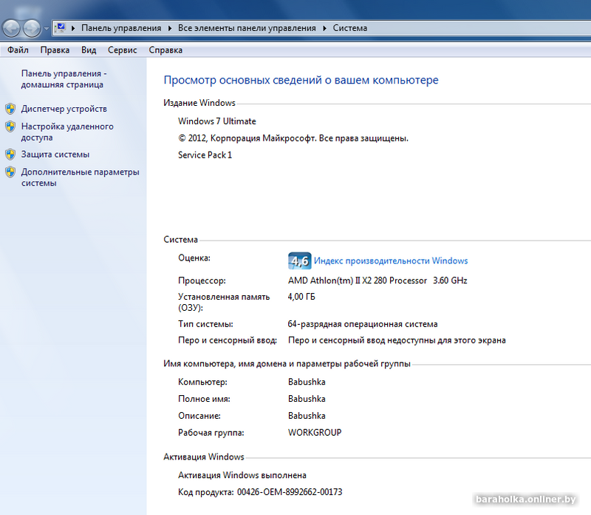Image resolution: width=591 pixels, height=515 pixels.
Task: Click the computer icon in address bar
Action: click(x=61, y=28)
